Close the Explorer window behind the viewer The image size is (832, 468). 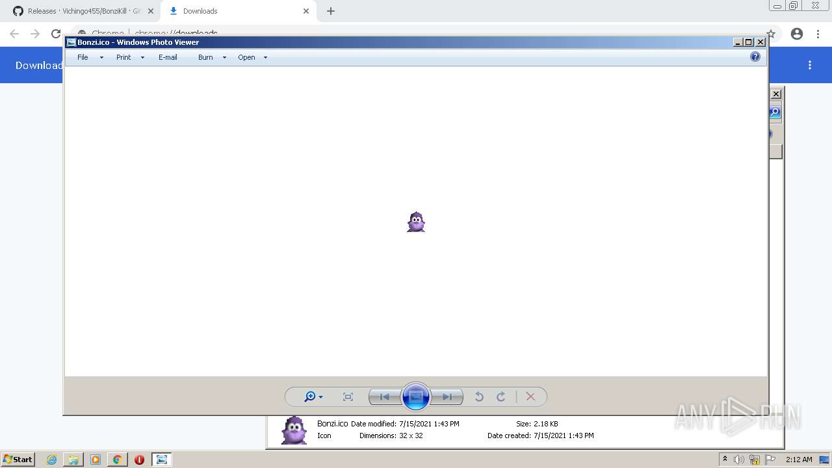point(776,94)
